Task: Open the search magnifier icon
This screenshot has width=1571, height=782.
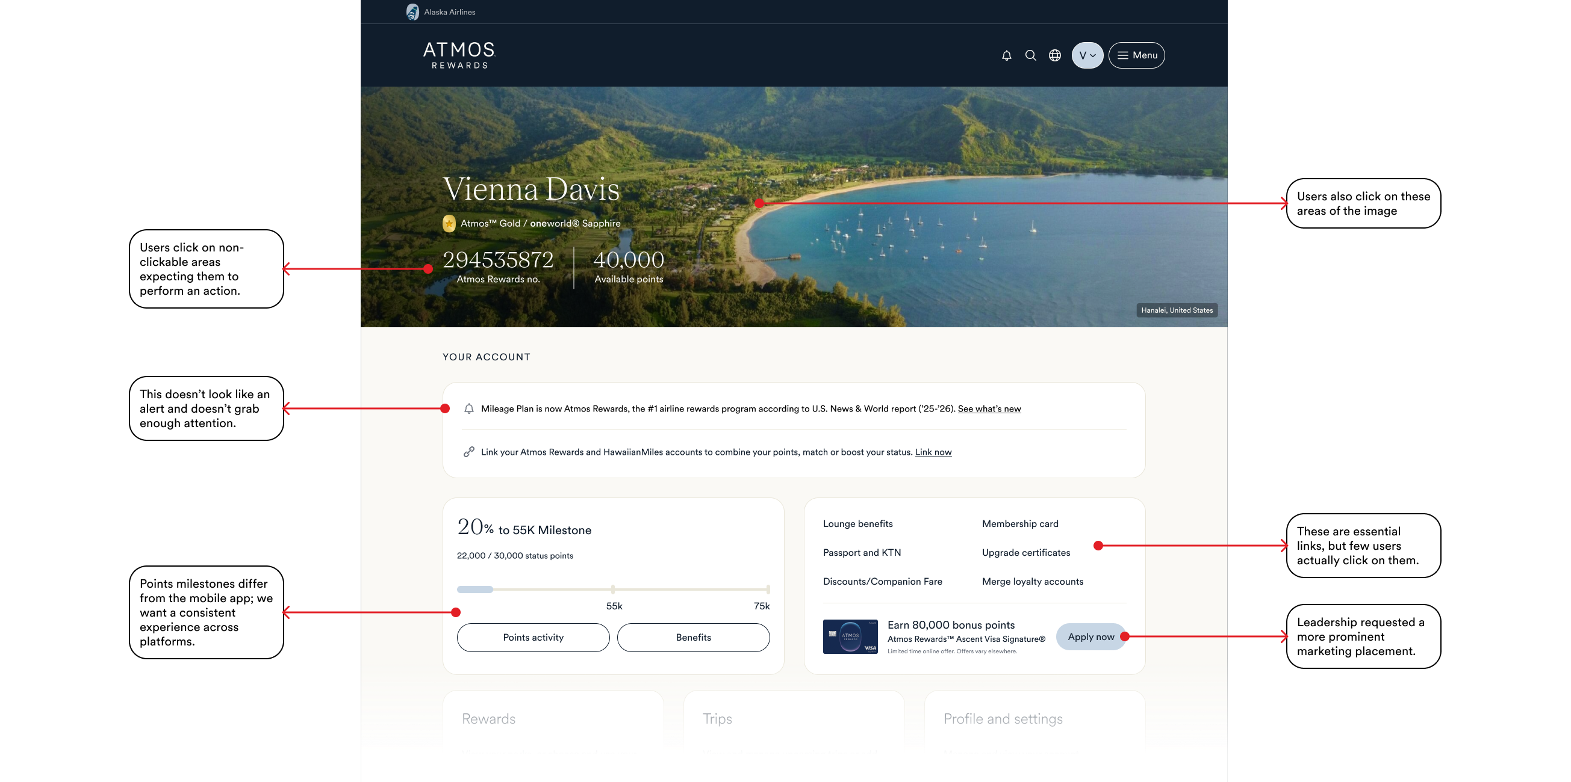Action: click(1031, 55)
